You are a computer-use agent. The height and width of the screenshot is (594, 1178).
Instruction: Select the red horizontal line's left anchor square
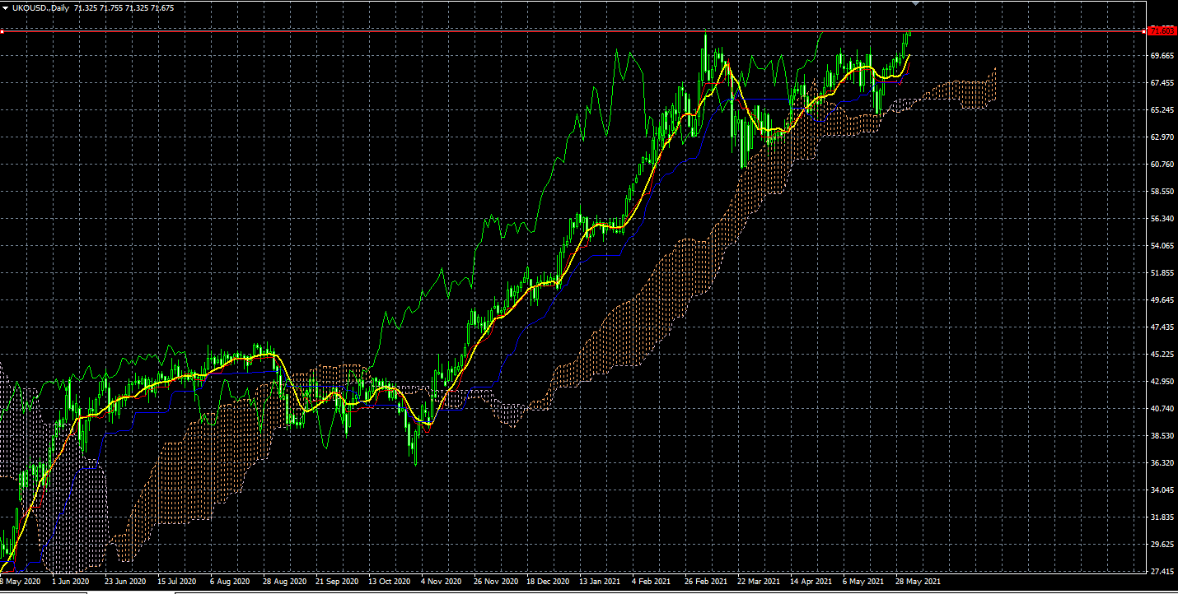[2, 31]
